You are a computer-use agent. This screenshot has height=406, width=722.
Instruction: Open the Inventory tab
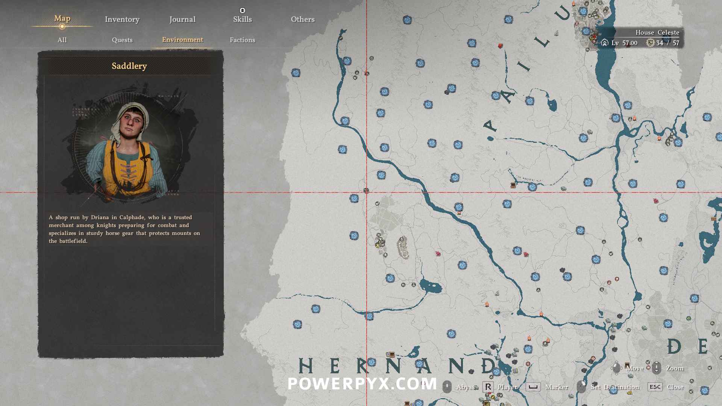122,20
